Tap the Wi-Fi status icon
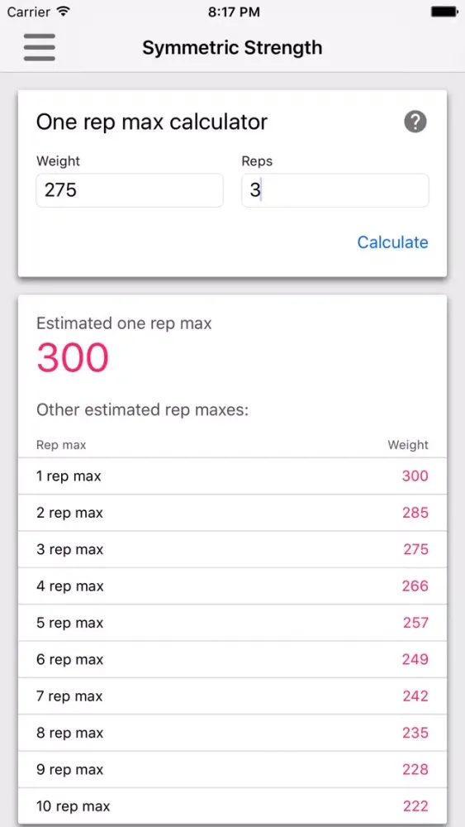 pos(64,12)
